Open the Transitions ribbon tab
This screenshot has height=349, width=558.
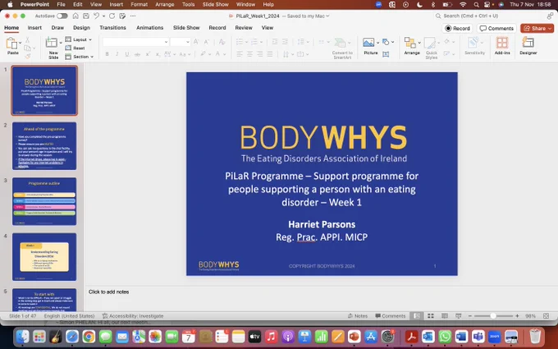[x=112, y=28]
